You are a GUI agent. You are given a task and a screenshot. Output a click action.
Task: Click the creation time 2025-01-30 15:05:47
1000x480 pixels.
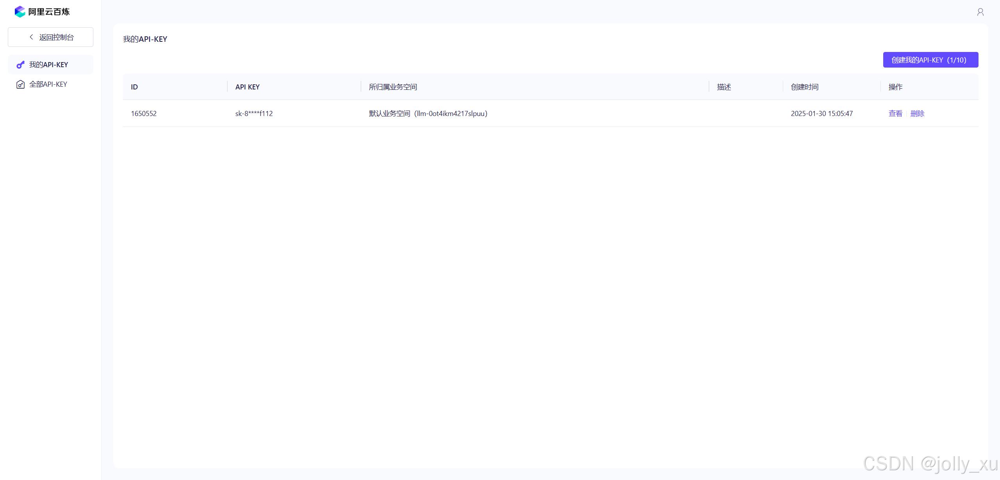point(821,114)
